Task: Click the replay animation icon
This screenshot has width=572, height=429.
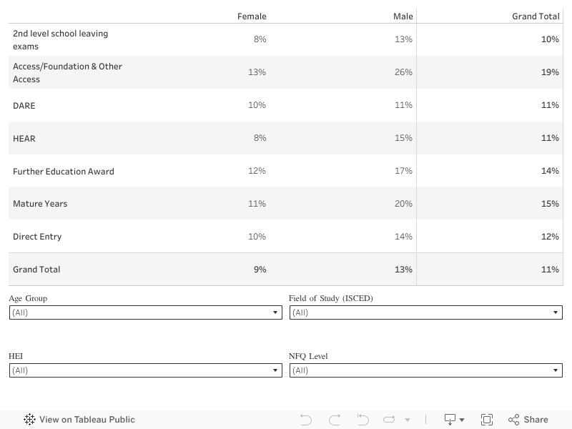Action: [390, 420]
